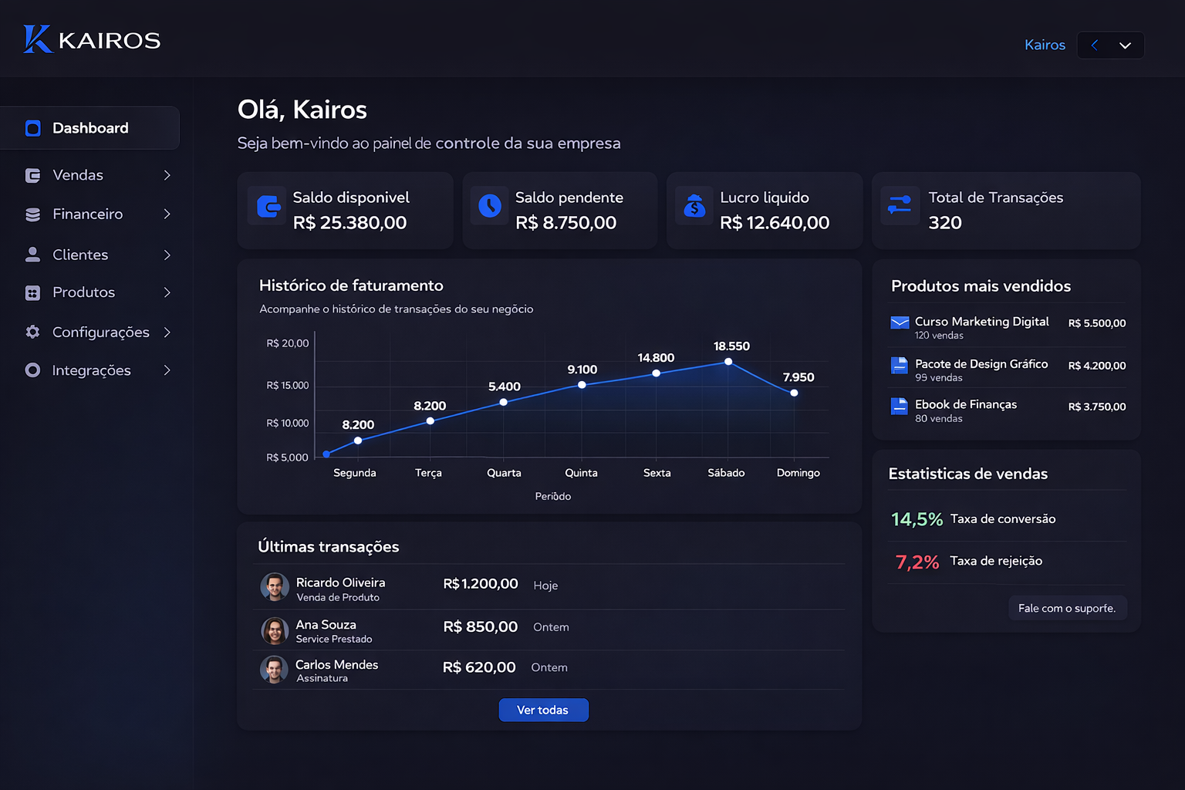Expand the Vendas submenu chevron

pyautogui.click(x=167, y=175)
